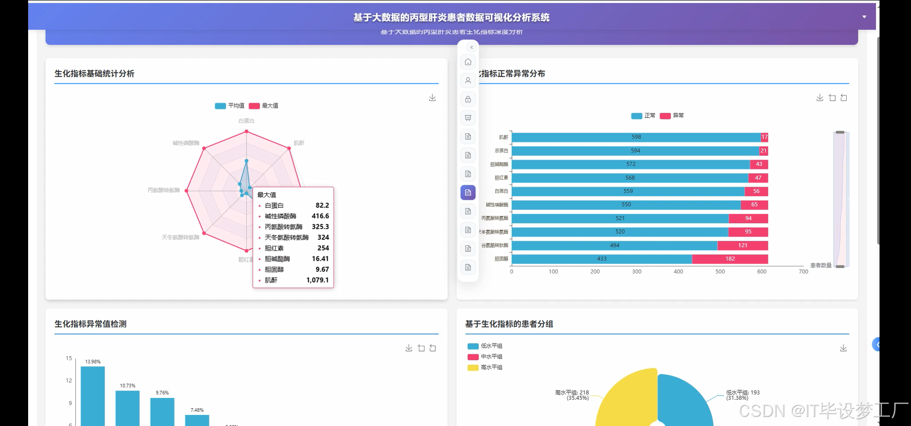Click the blue bar labeled 433
The height and width of the screenshot is (426, 911).
click(602, 259)
